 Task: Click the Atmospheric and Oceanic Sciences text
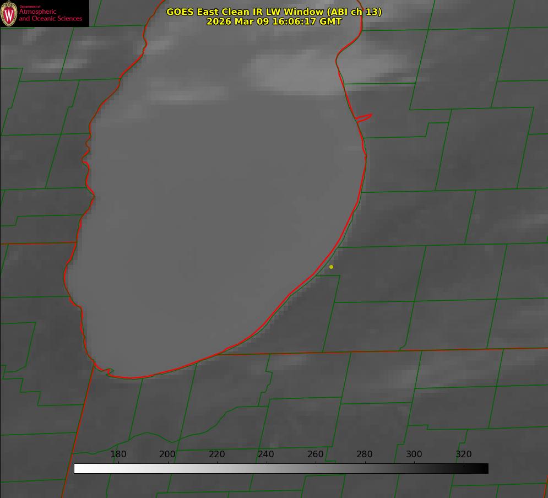click(x=50, y=15)
